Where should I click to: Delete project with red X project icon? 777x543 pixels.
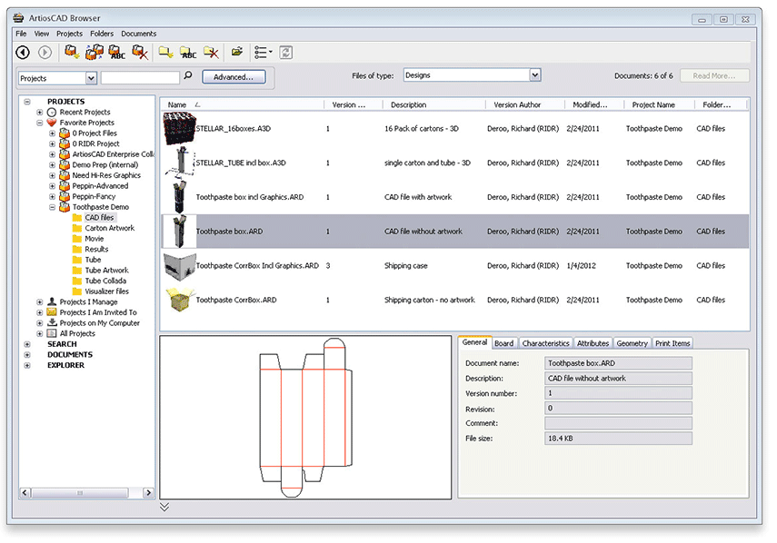point(140,52)
